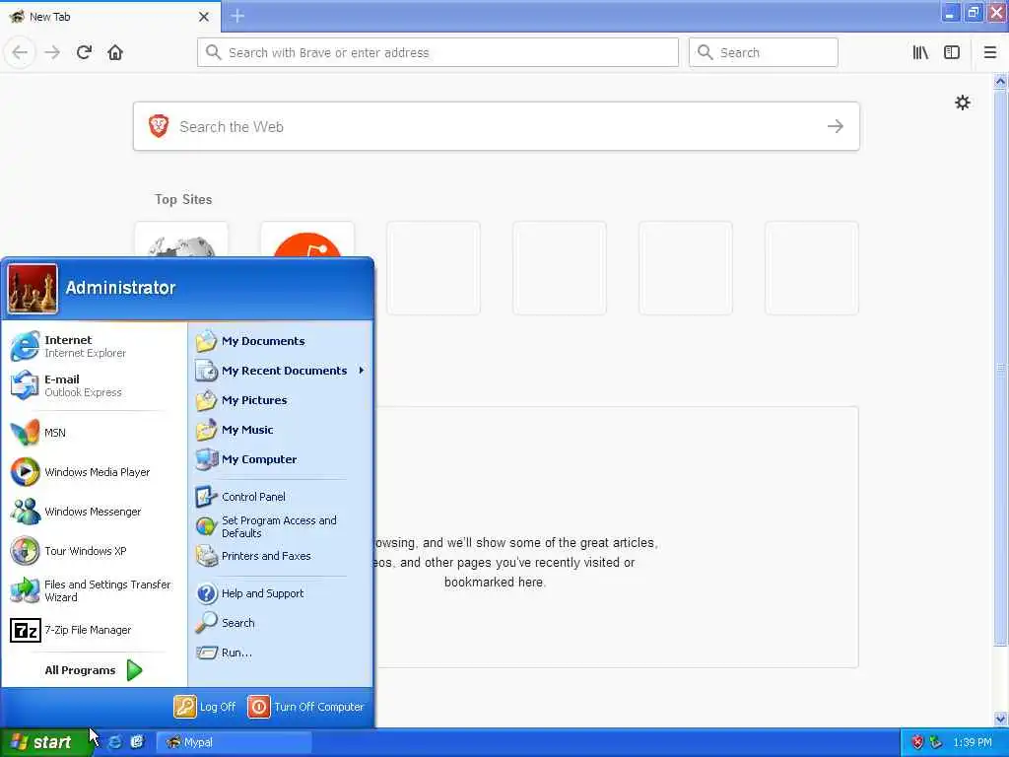Open My Music folder
The width and height of the screenshot is (1009, 757).
pos(281,430)
